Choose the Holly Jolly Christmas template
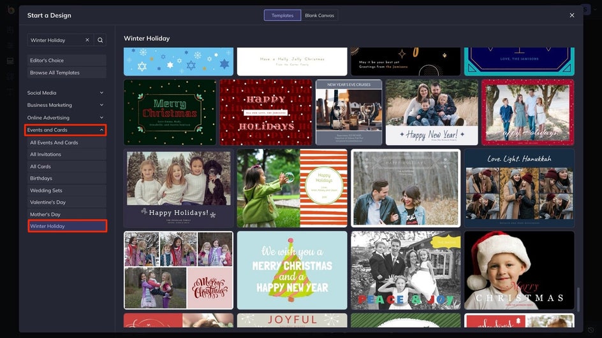The width and height of the screenshot is (602, 338). 292,61
